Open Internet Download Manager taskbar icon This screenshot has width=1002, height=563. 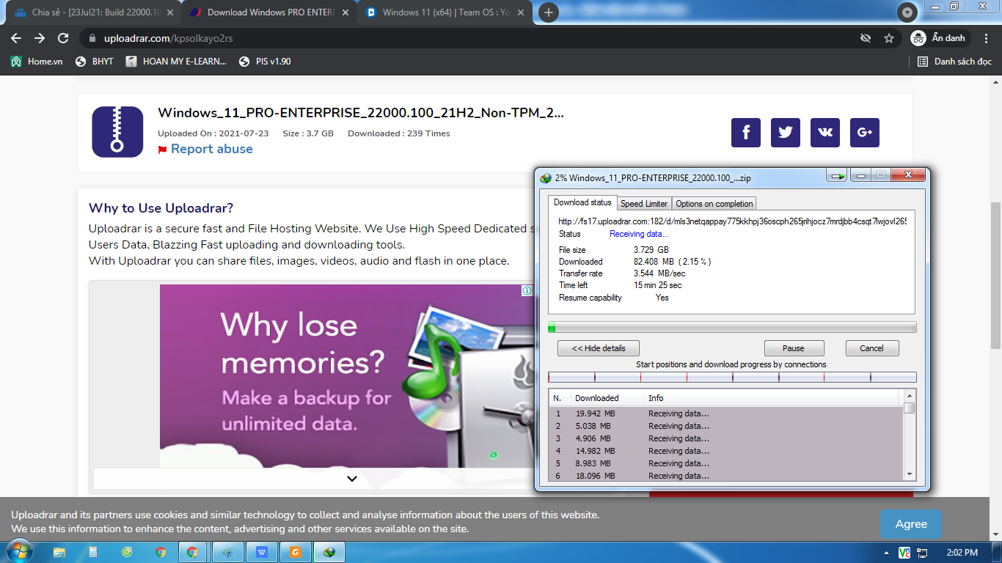click(330, 552)
